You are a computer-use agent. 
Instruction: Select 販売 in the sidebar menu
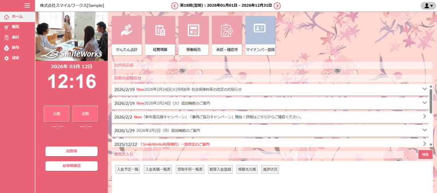click(x=15, y=27)
